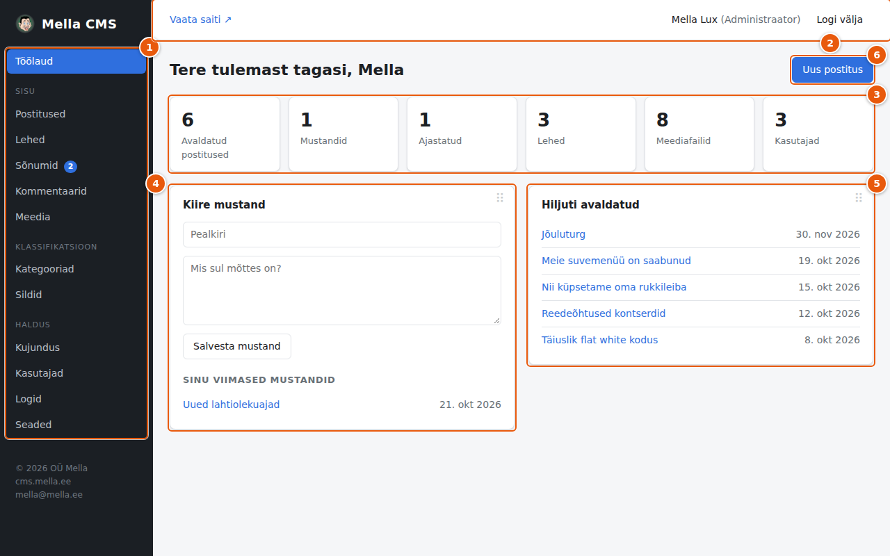Click the Mis sul mõttes on textarea
This screenshot has width=890, height=556.
pos(342,291)
